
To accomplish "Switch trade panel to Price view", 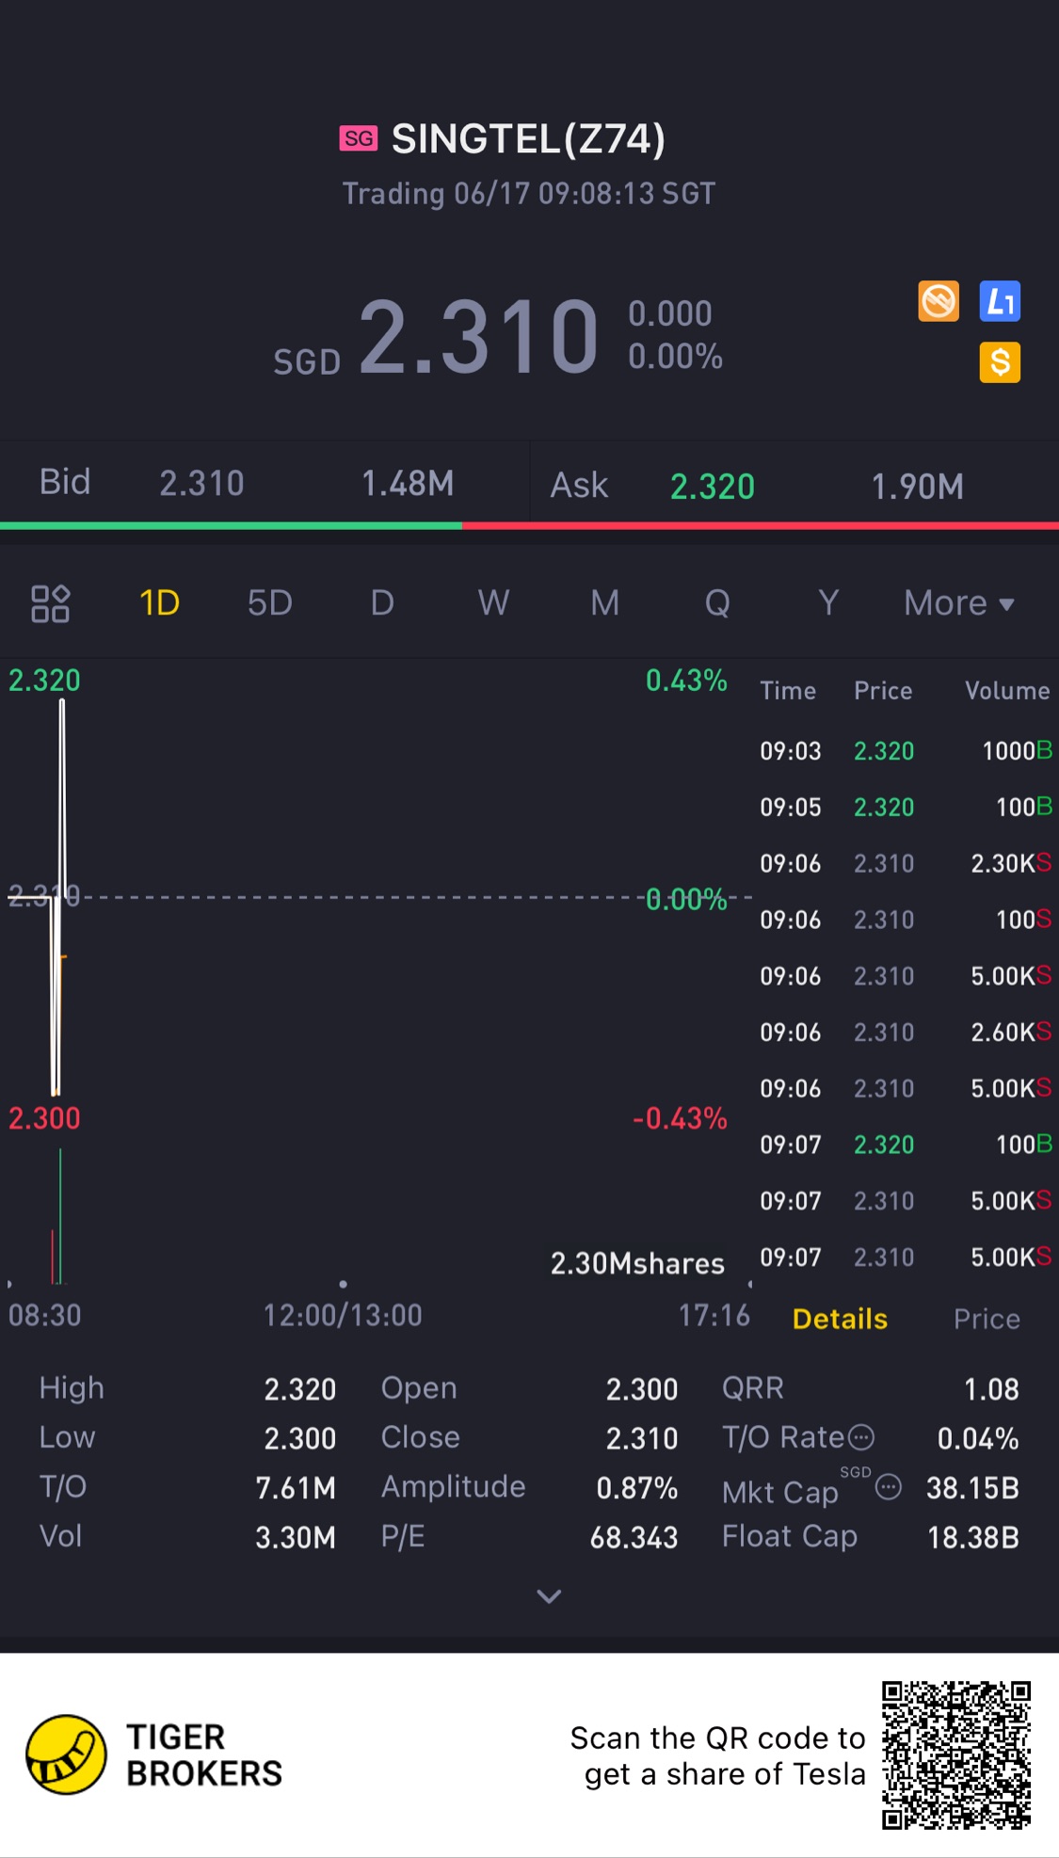I will click(x=986, y=1319).
